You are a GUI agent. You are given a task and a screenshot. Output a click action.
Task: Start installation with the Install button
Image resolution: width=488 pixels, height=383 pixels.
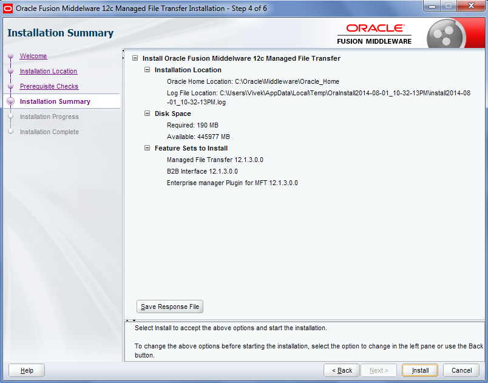point(420,370)
